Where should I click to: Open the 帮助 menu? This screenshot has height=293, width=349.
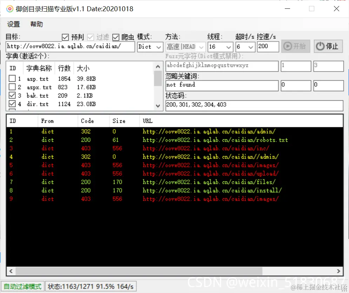click(x=37, y=24)
